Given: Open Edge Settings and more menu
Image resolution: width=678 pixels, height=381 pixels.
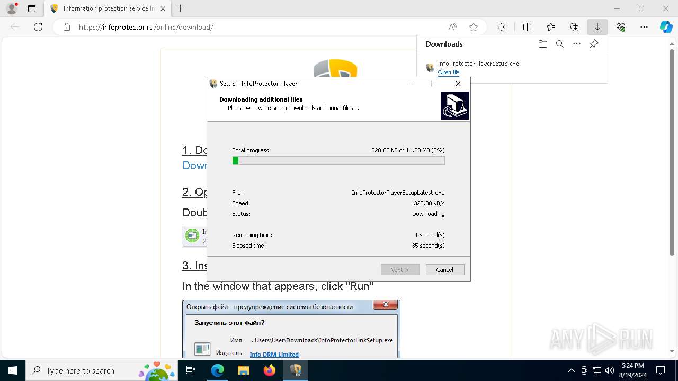Looking at the screenshot, I should click(644, 27).
